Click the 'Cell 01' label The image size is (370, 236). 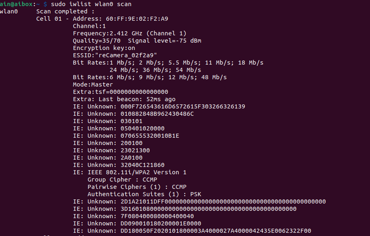click(49, 19)
